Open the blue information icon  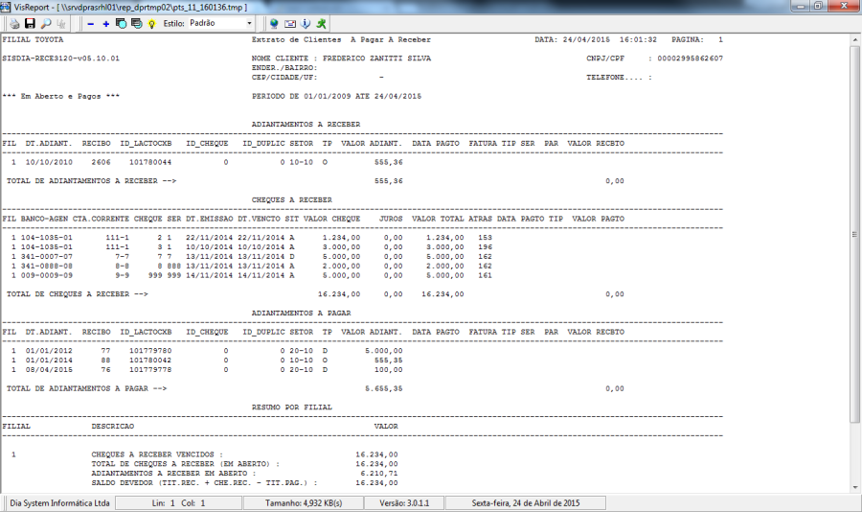point(306,24)
